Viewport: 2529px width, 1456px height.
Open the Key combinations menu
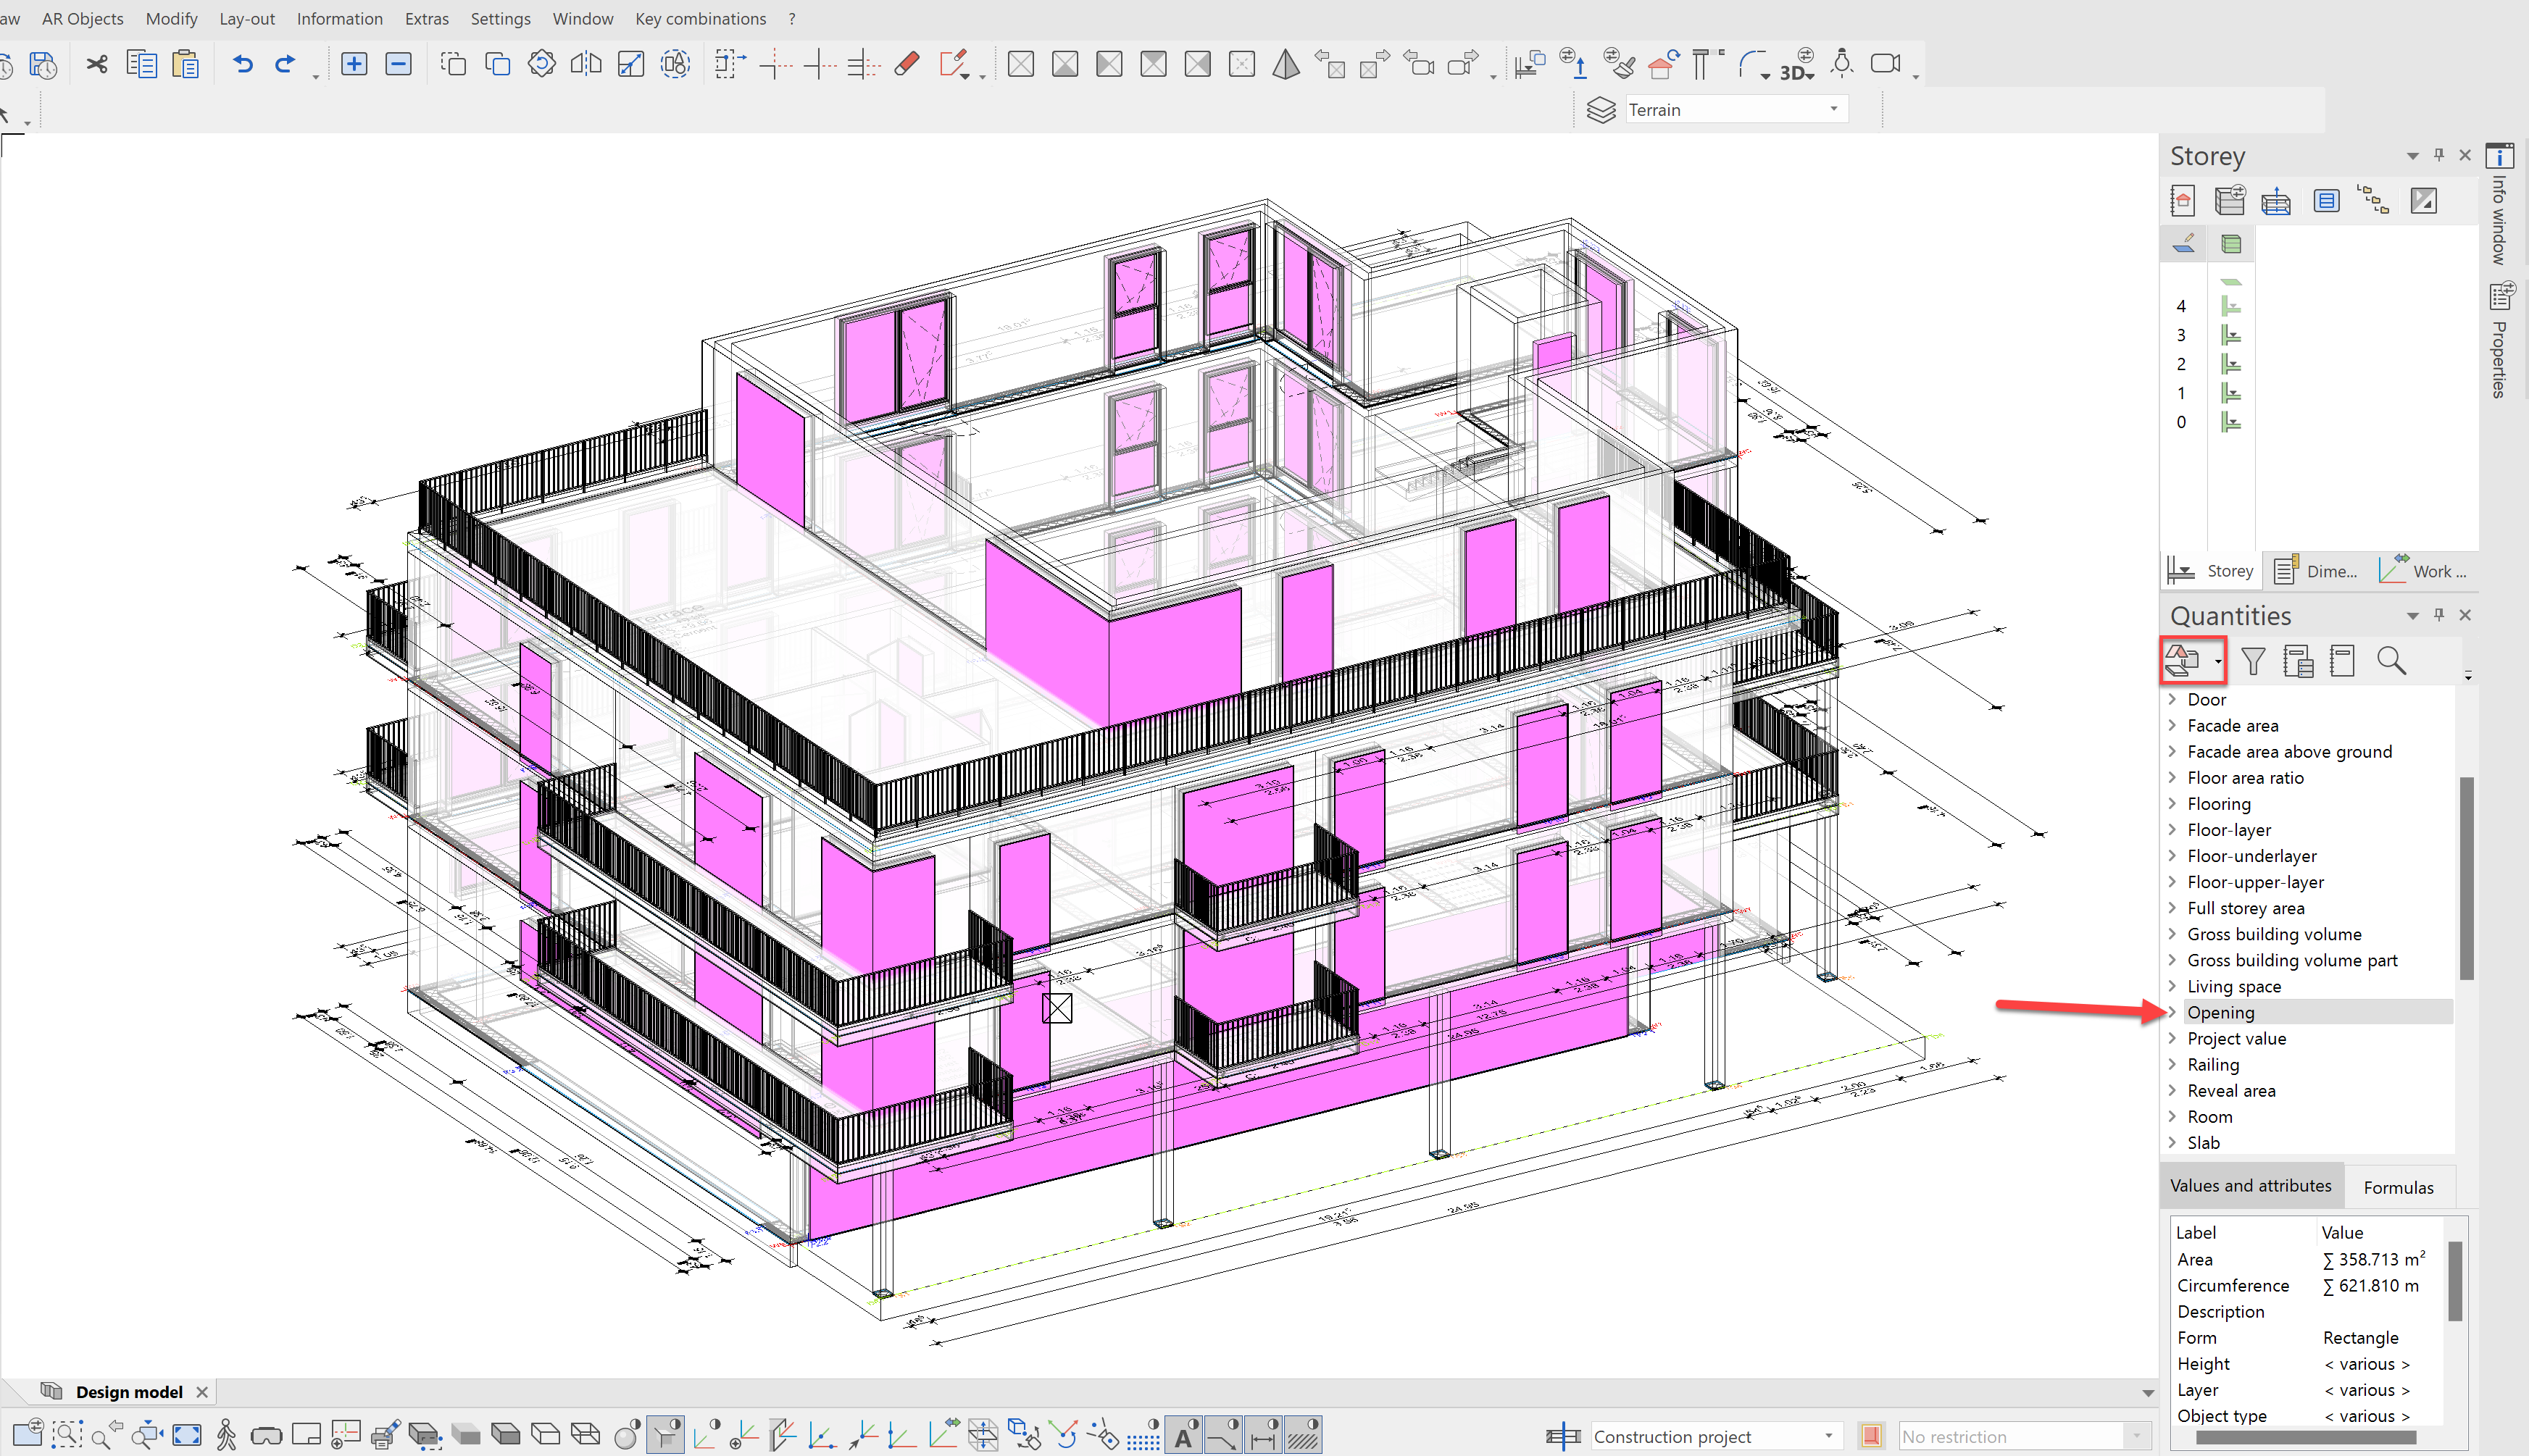[x=700, y=18]
